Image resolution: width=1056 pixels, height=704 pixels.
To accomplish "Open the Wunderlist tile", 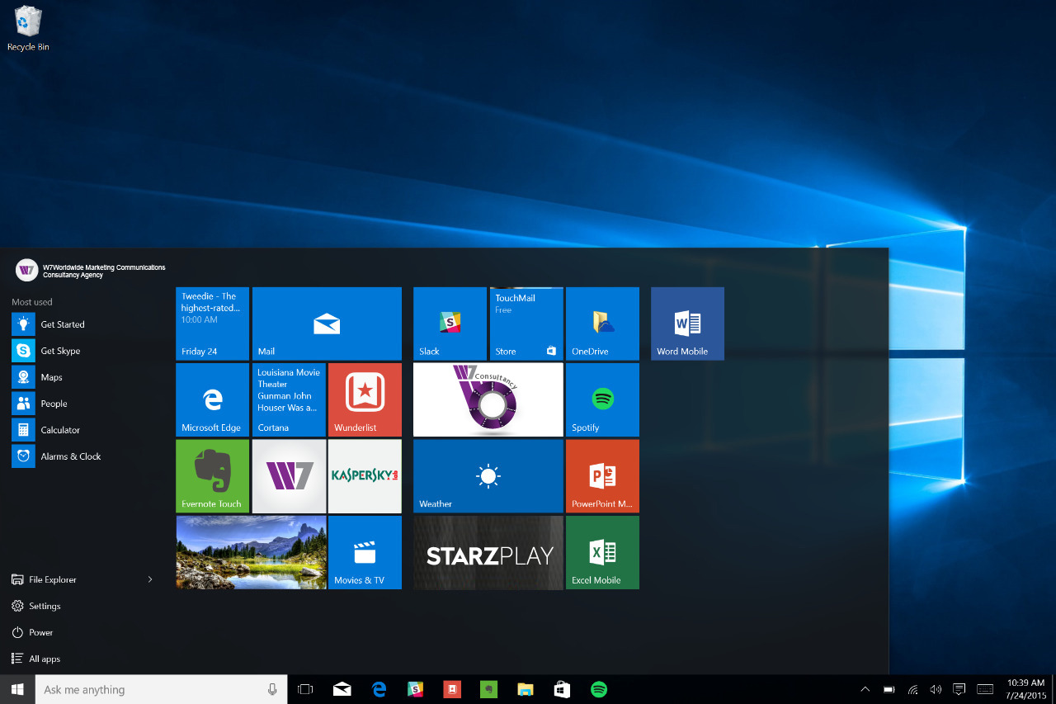I will coord(364,399).
